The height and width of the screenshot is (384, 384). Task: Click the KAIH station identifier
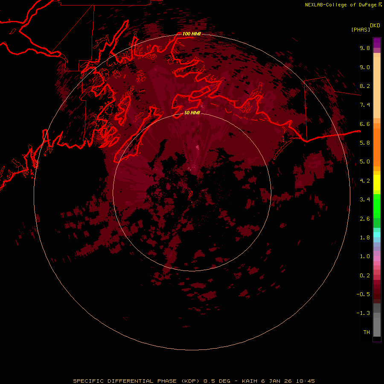click(250, 381)
